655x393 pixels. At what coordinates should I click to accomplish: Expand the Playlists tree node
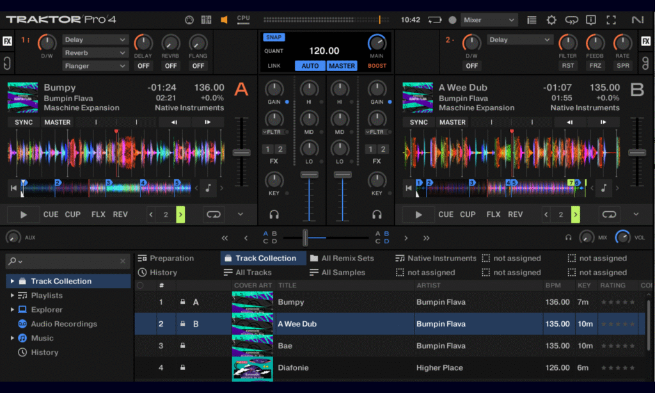pos(12,296)
